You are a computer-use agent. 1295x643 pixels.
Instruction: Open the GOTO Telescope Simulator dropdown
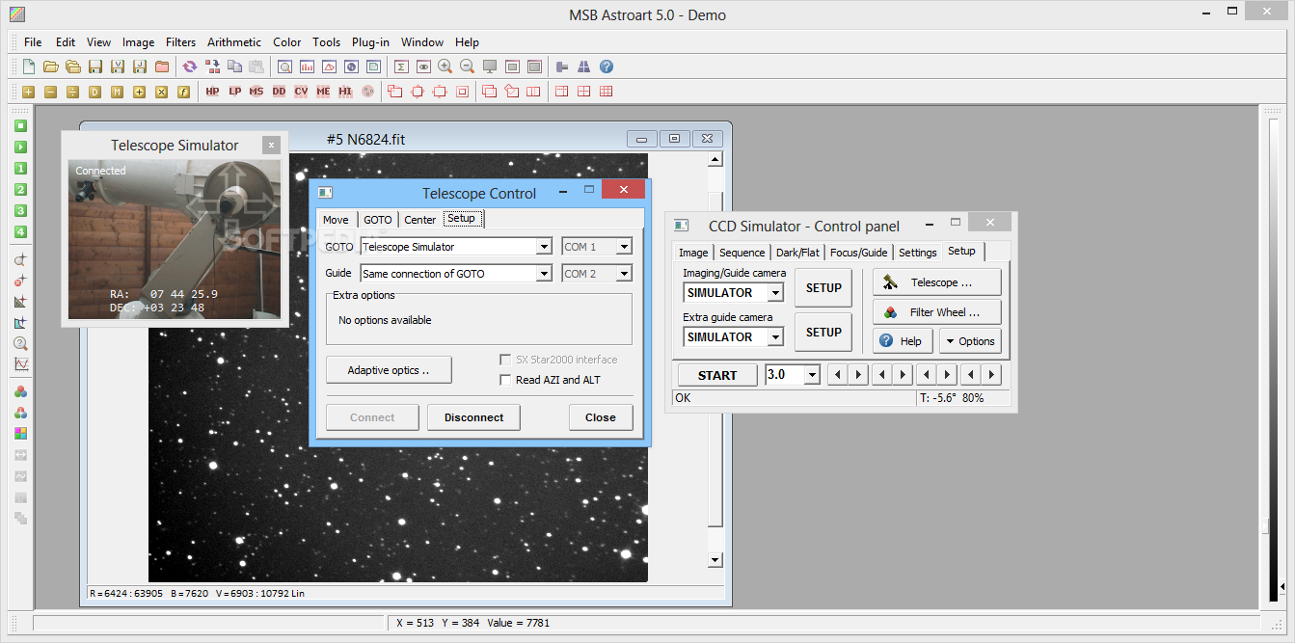tap(544, 247)
